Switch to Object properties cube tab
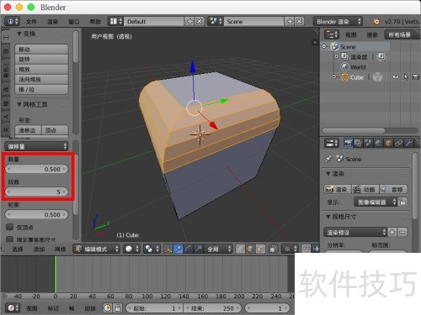 coord(388,143)
